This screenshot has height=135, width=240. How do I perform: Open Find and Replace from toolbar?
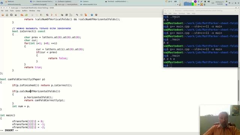(47, 15)
